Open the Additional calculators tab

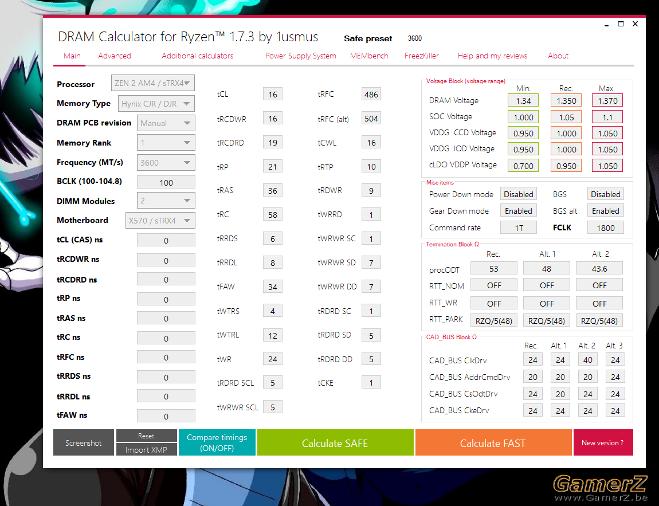(197, 56)
